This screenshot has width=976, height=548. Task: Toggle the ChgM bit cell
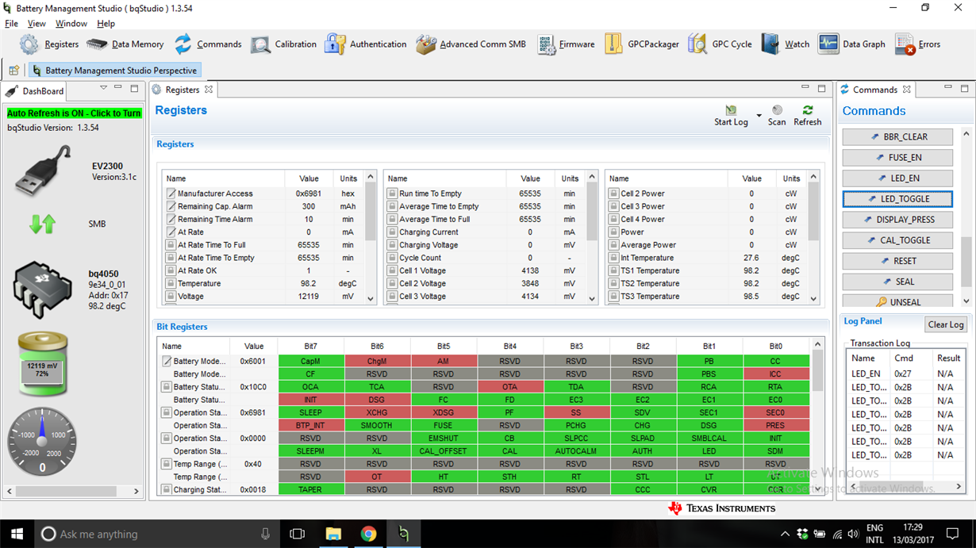377,361
